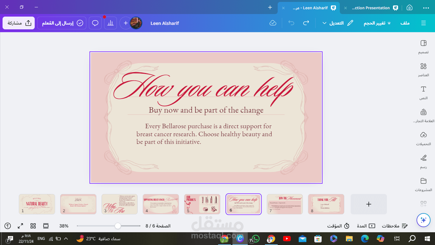Select slide 3 Who We Are thumbnail
This screenshot has width=435, height=245.
119,204
